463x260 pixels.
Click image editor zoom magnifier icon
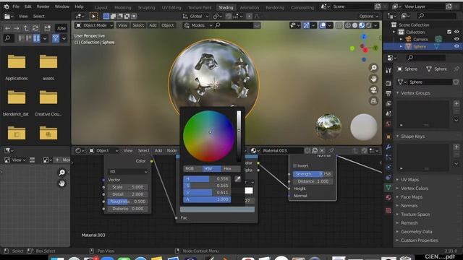point(61,173)
